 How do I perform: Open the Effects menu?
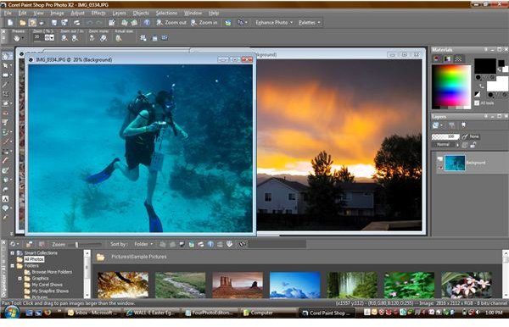98,13
